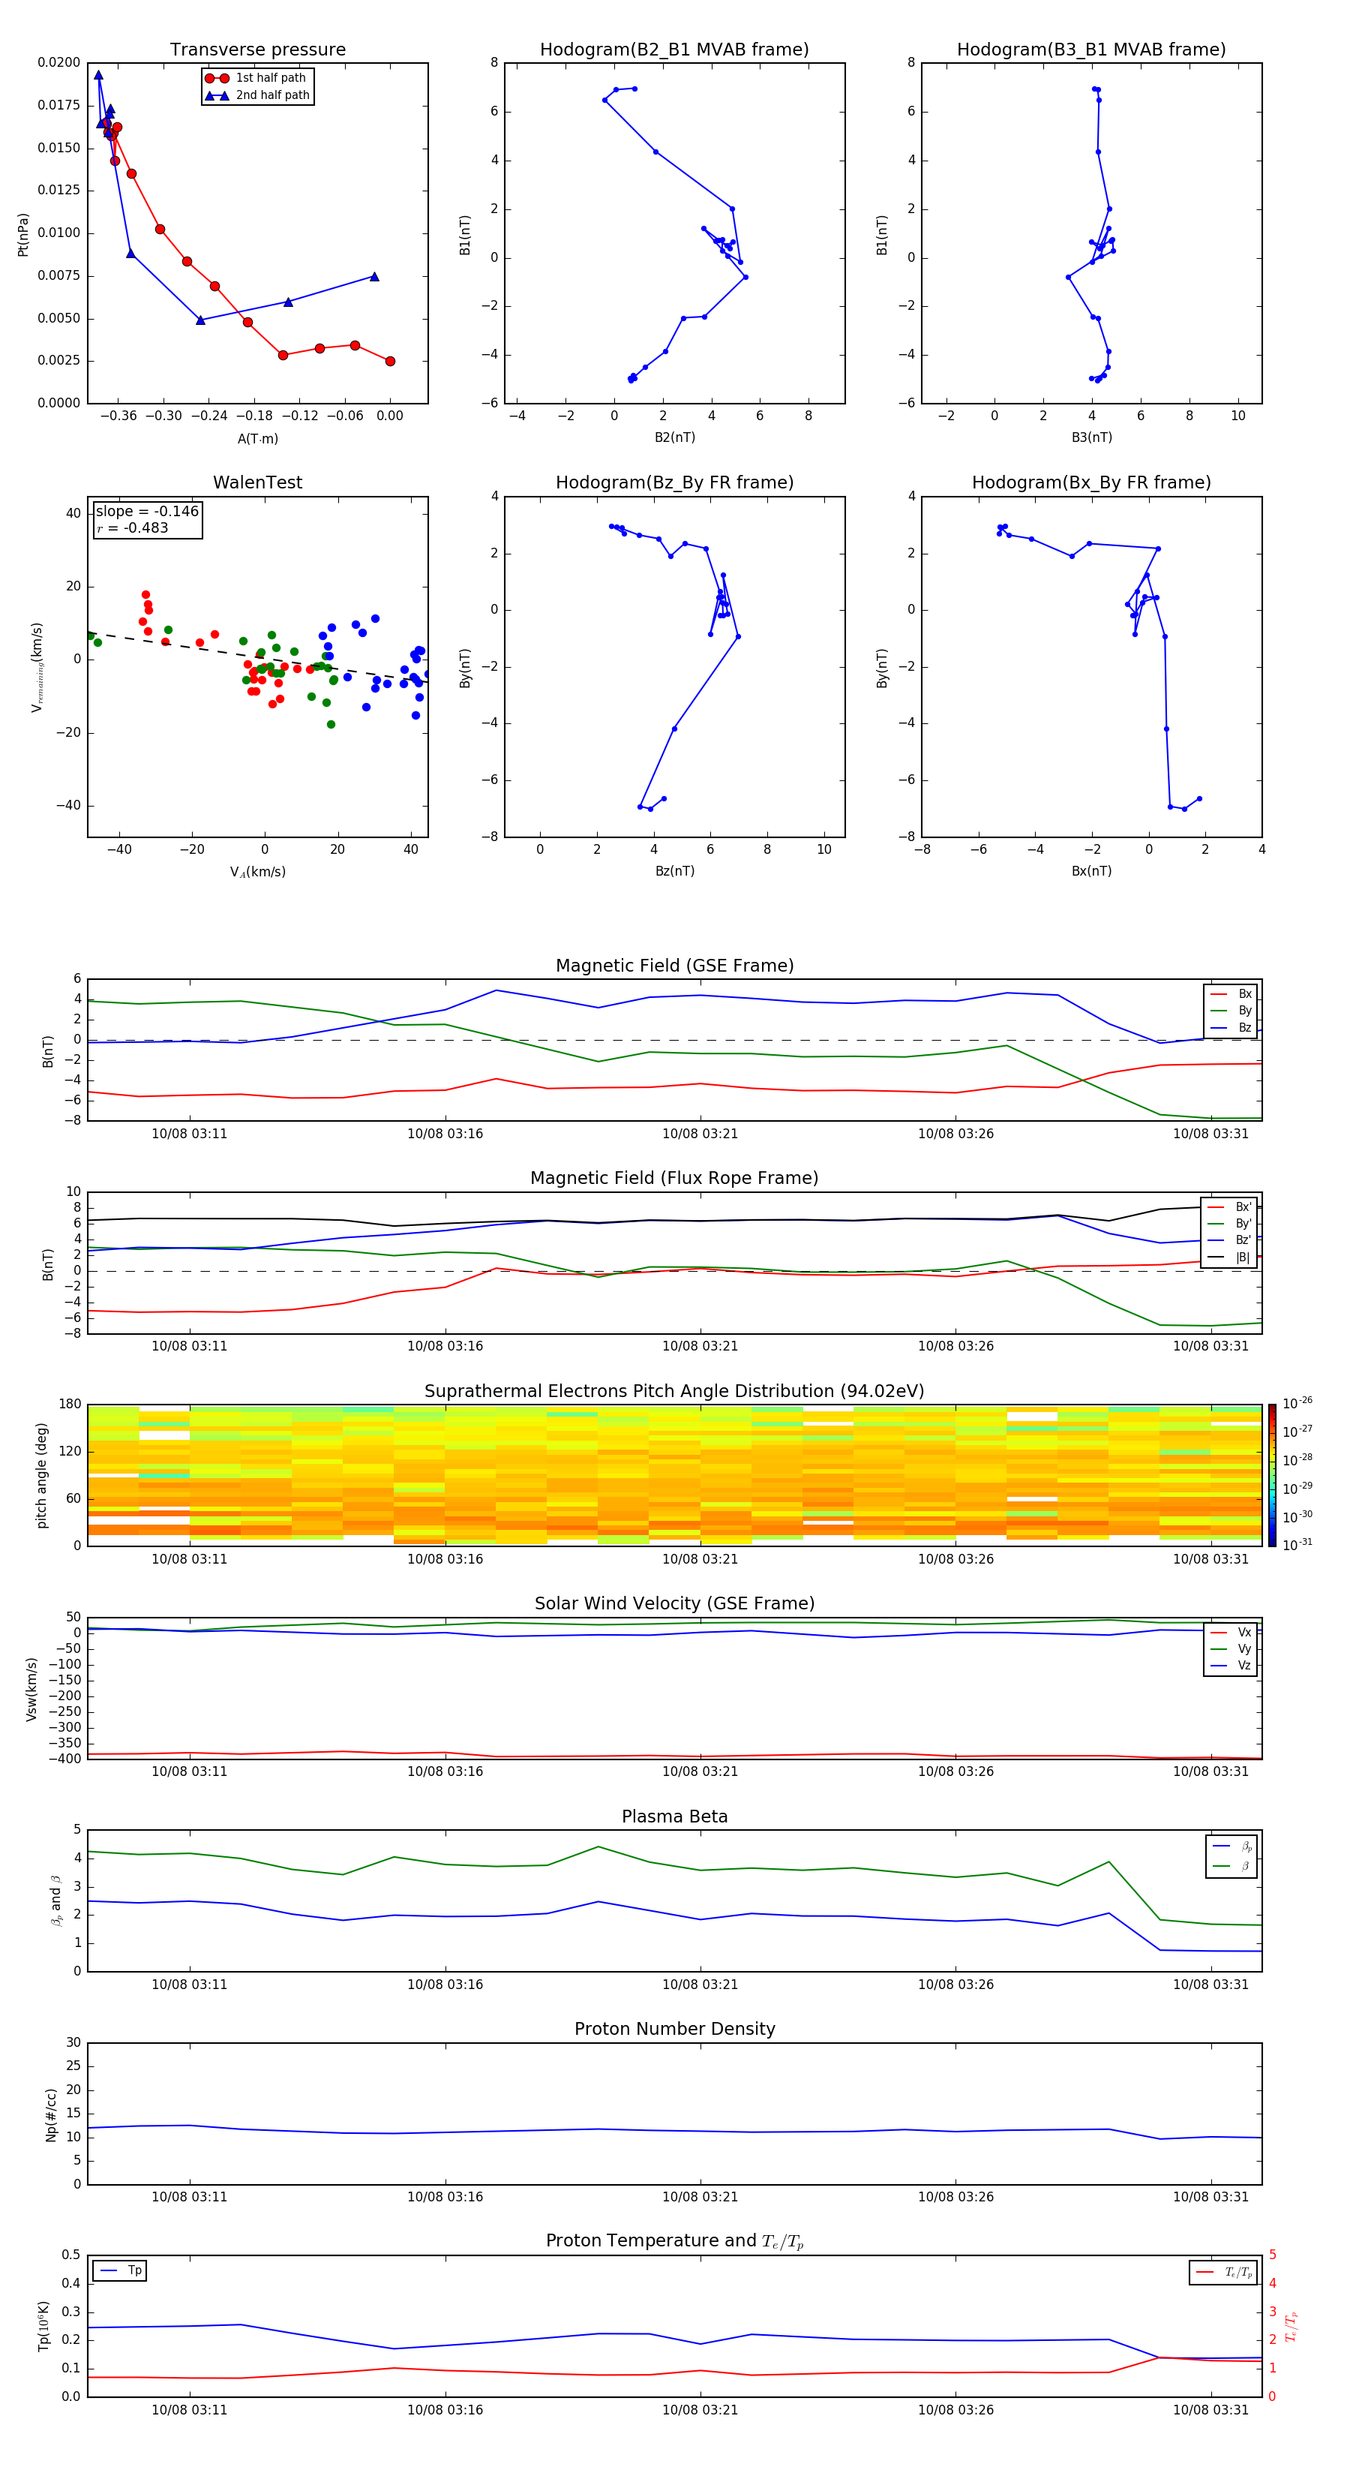This screenshot has height=2476, width=1350.
Task: Click the dashed fit line in WalenTest
Action: click(x=257, y=657)
